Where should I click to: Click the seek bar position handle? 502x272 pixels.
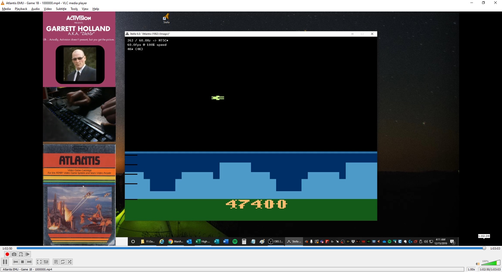click(x=484, y=248)
